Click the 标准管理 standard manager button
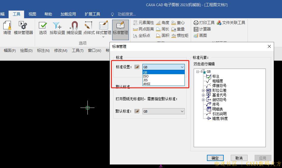This screenshot has height=168, width=282. click(120, 30)
